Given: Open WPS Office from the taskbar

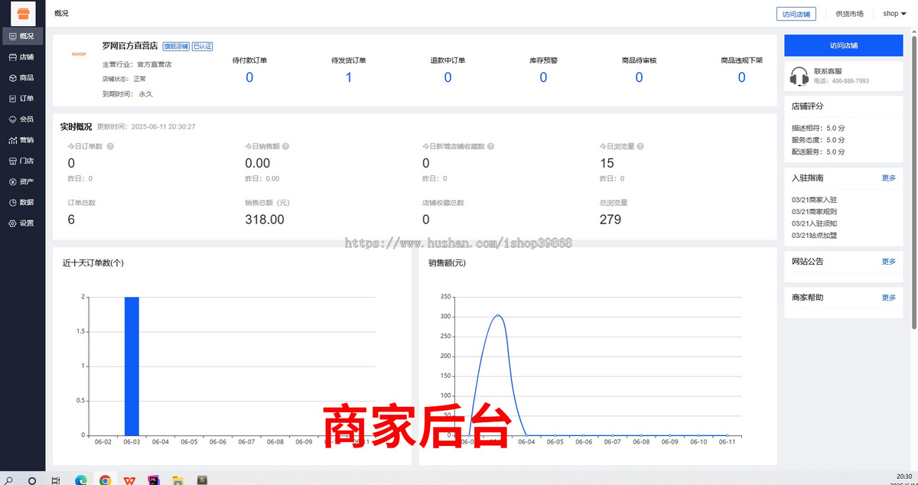Looking at the screenshot, I should (x=129, y=480).
